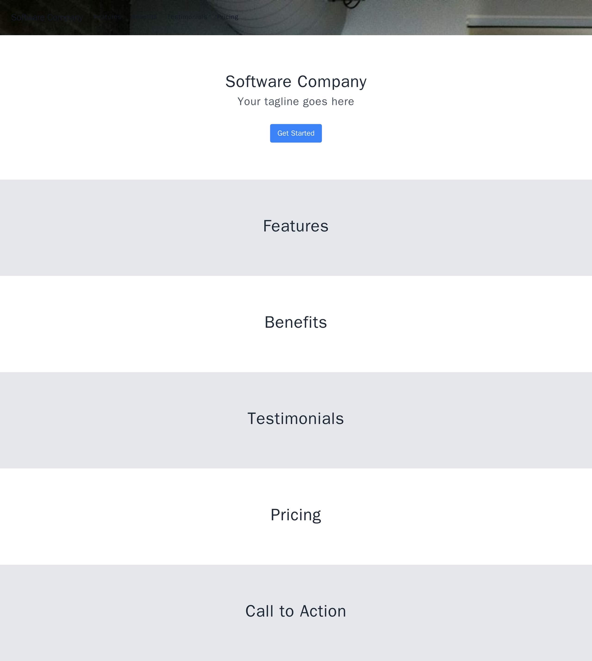This screenshot has height=661, width=592.
Task: Open Pricing from the top navigation
Action: [x=227, y=17]
